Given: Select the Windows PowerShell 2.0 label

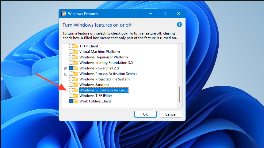Looking at the screenshot, I should pos(99,68).
